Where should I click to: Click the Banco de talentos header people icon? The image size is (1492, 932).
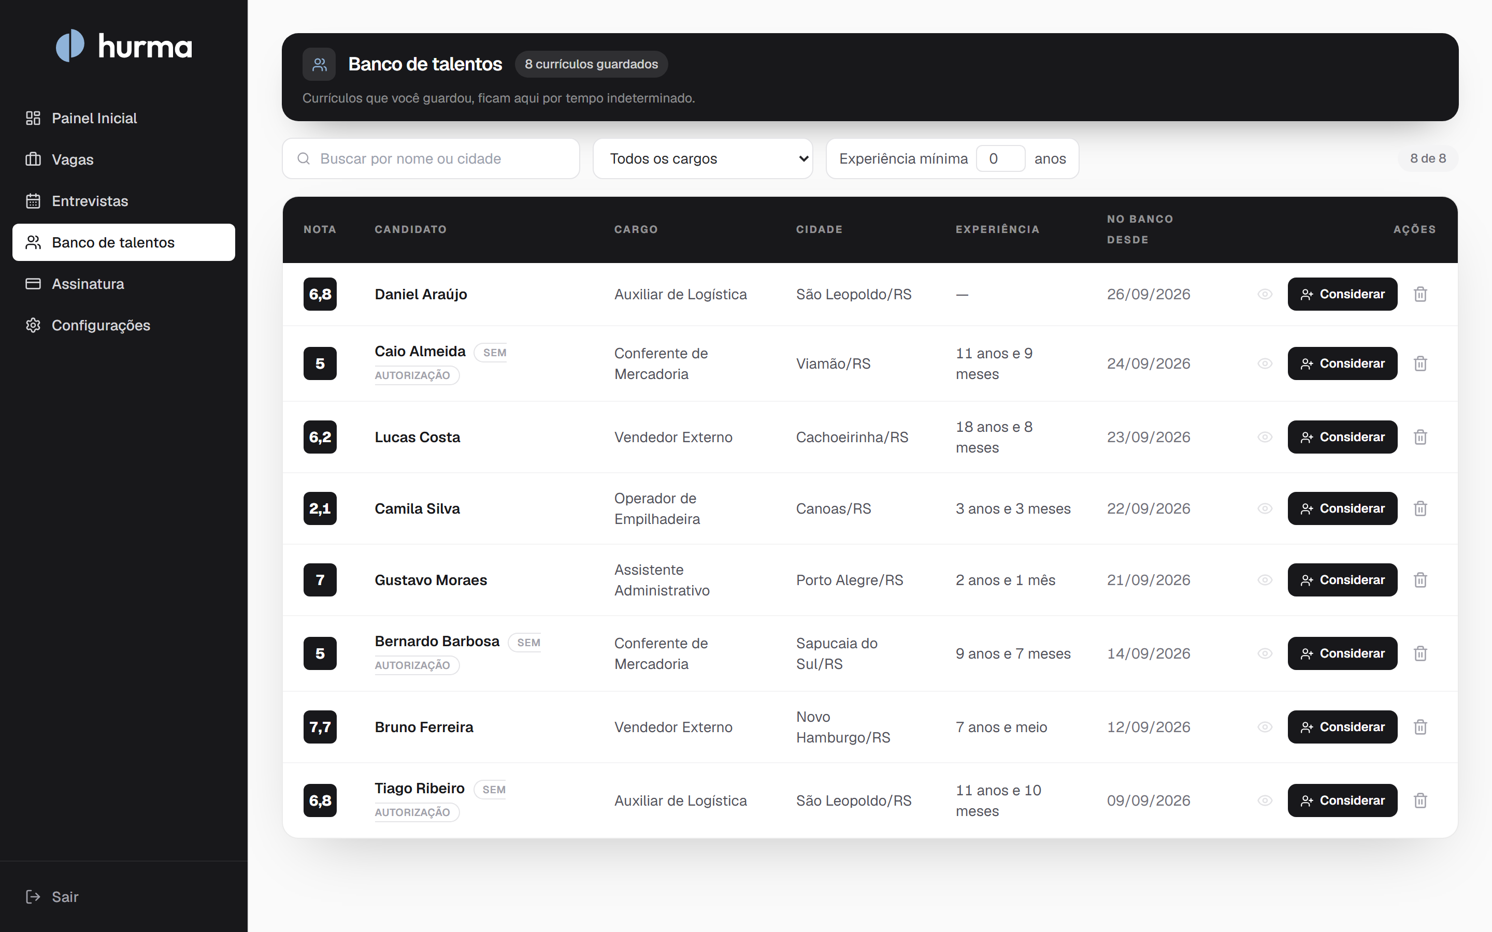pos(319,64)
